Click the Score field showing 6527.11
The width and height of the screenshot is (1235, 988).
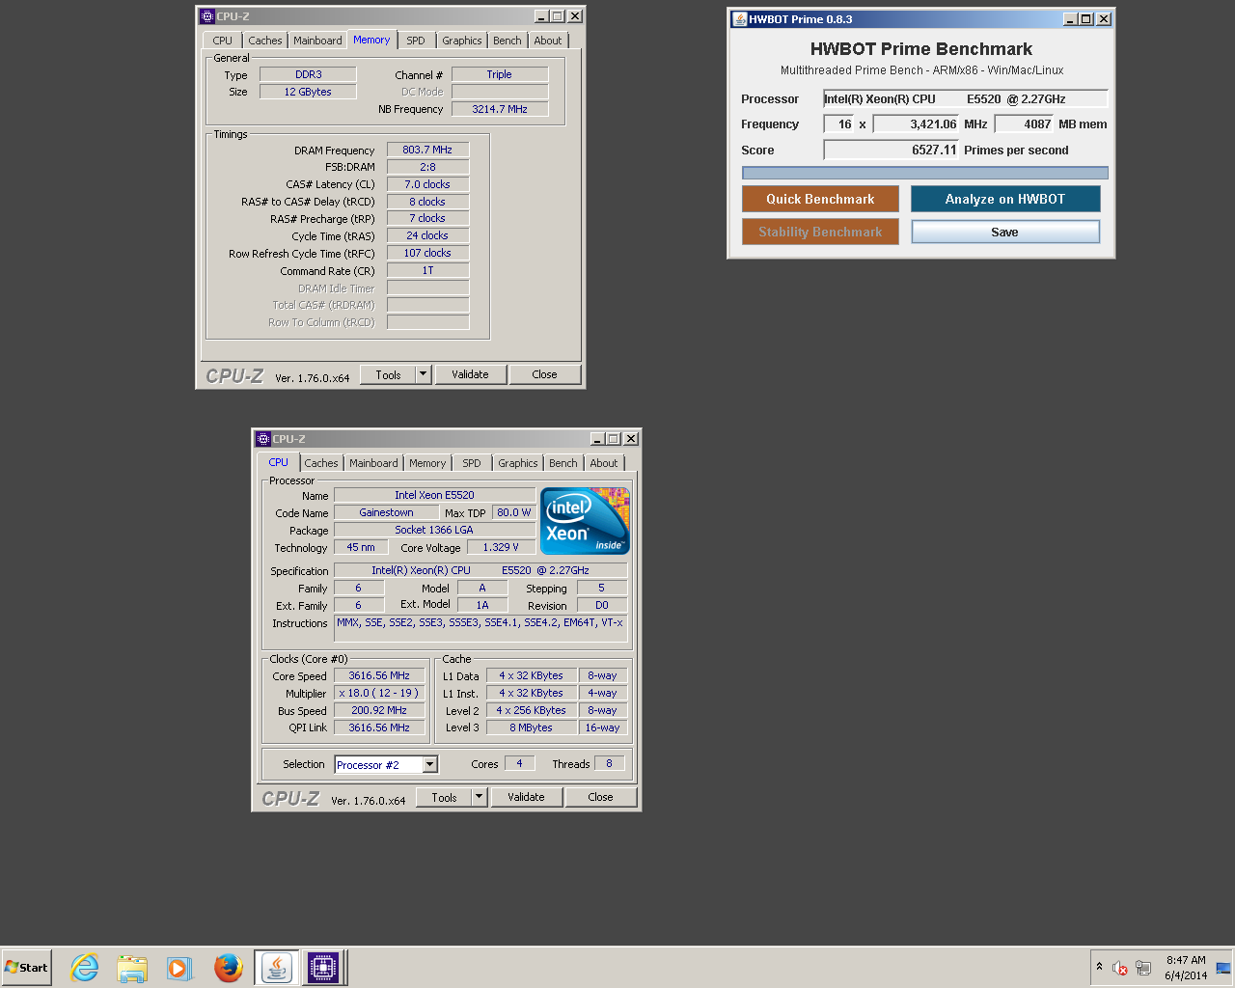(x=892, y=150)
